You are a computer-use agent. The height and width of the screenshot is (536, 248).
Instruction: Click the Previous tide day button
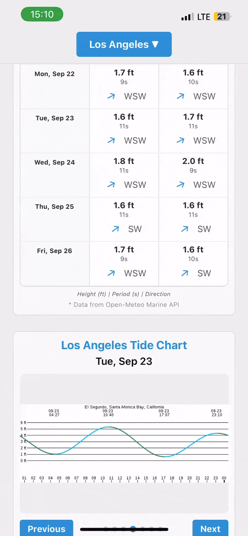point(46,528)
